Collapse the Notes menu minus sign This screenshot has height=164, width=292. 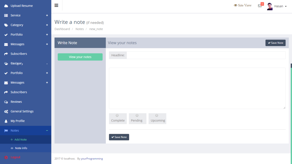tap(47, 130)
